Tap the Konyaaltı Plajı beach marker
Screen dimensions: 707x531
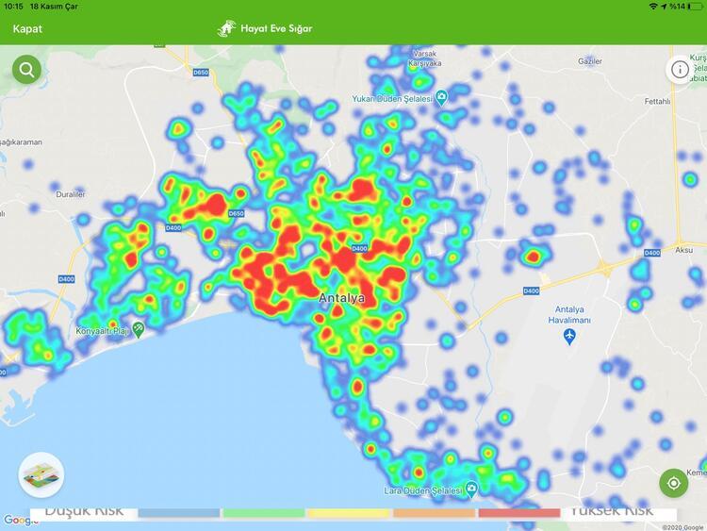[138, 328]
